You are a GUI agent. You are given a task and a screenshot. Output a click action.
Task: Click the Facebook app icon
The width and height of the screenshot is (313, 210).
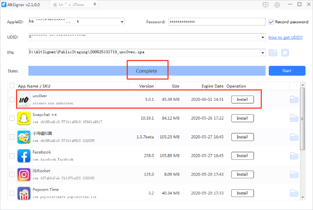24,156
